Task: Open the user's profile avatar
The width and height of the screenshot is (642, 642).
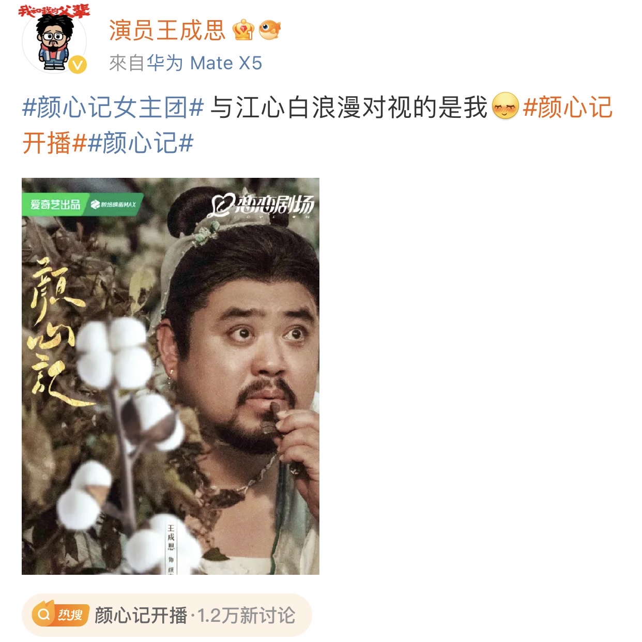Action: [54, 41]
